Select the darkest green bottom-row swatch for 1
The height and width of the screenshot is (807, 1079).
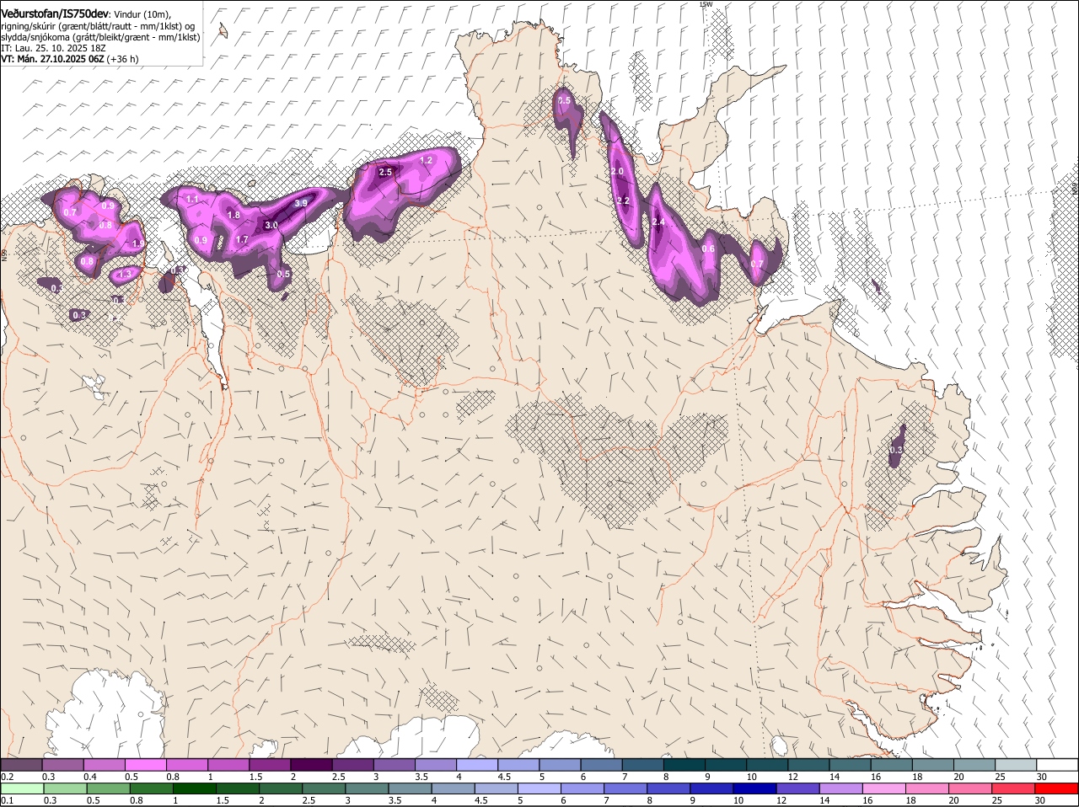(x=195, y=788)
